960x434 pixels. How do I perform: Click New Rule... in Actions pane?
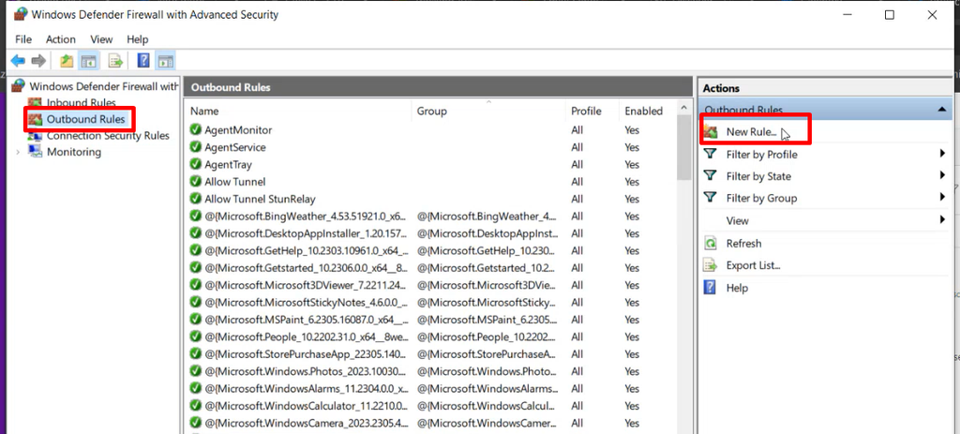[x=751, y=131]
